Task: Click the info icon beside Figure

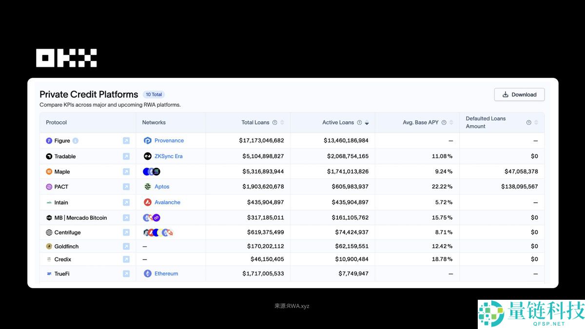Action: (x=76, y=141)
